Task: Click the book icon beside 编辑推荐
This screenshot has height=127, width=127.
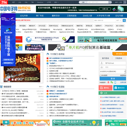Action: coord(1,87)
